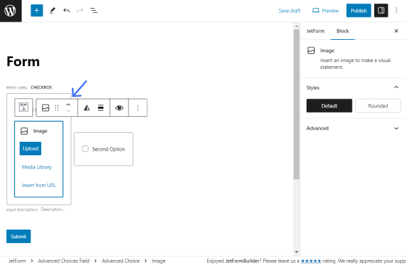Apply duotone filter icon
406x264 pixels.
87,108
